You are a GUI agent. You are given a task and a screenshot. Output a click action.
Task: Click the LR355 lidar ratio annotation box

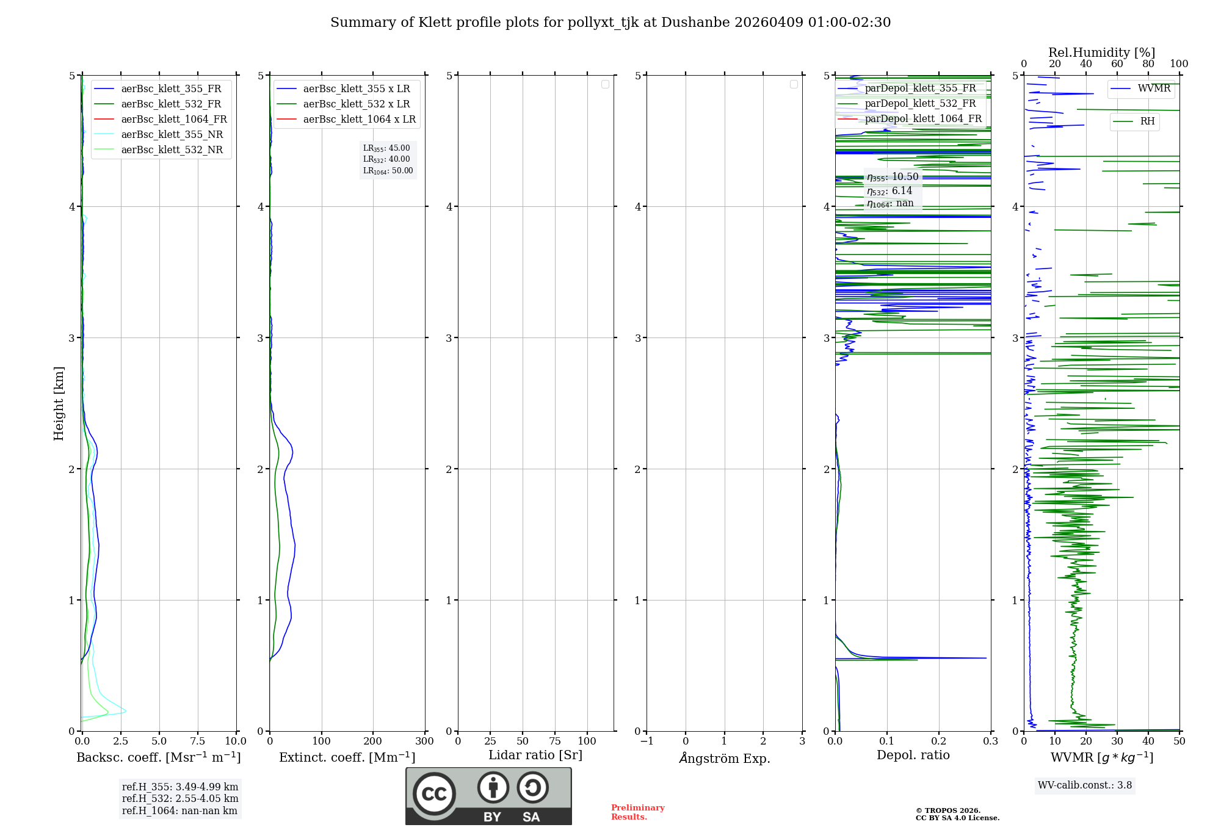tap(387, 148)
